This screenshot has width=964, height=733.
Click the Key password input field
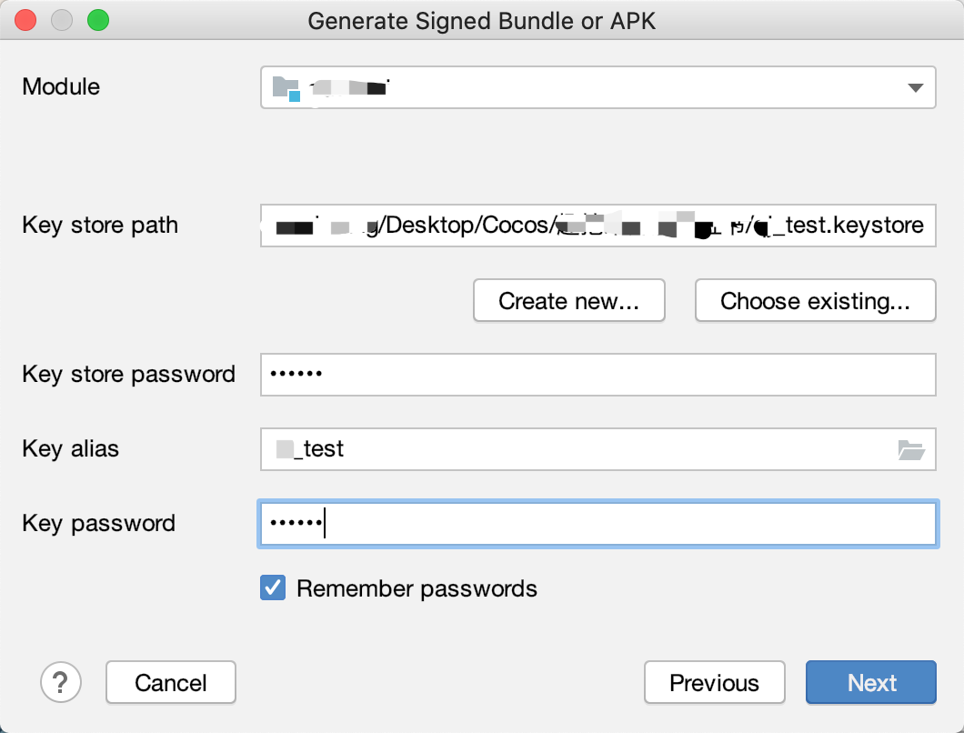coord(597,524)
